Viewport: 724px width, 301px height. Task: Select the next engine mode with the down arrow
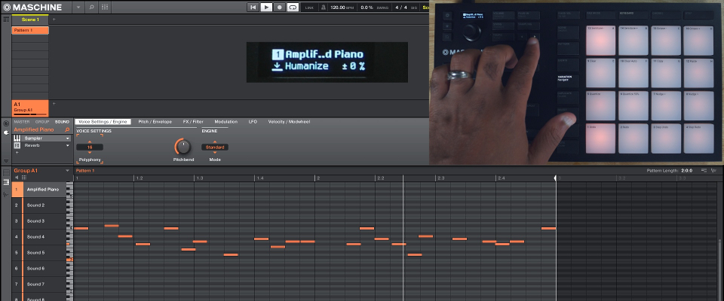(215, 153)
